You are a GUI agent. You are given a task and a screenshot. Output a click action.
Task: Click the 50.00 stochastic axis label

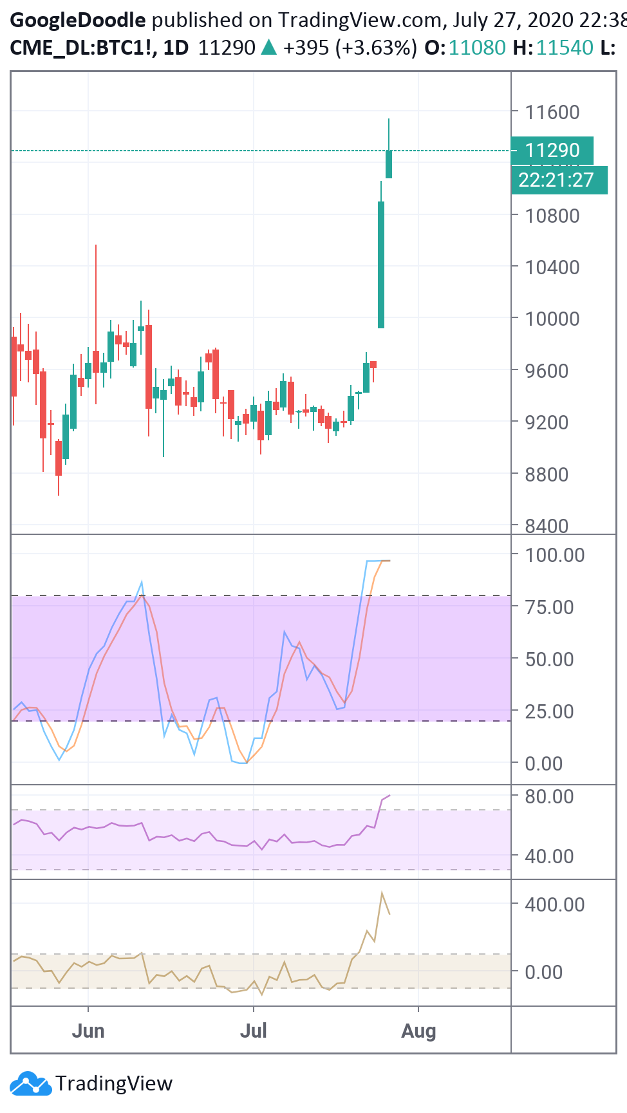549,659
